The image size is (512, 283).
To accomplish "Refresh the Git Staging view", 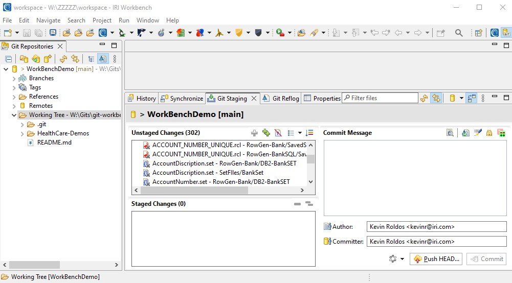I will 424,98.
